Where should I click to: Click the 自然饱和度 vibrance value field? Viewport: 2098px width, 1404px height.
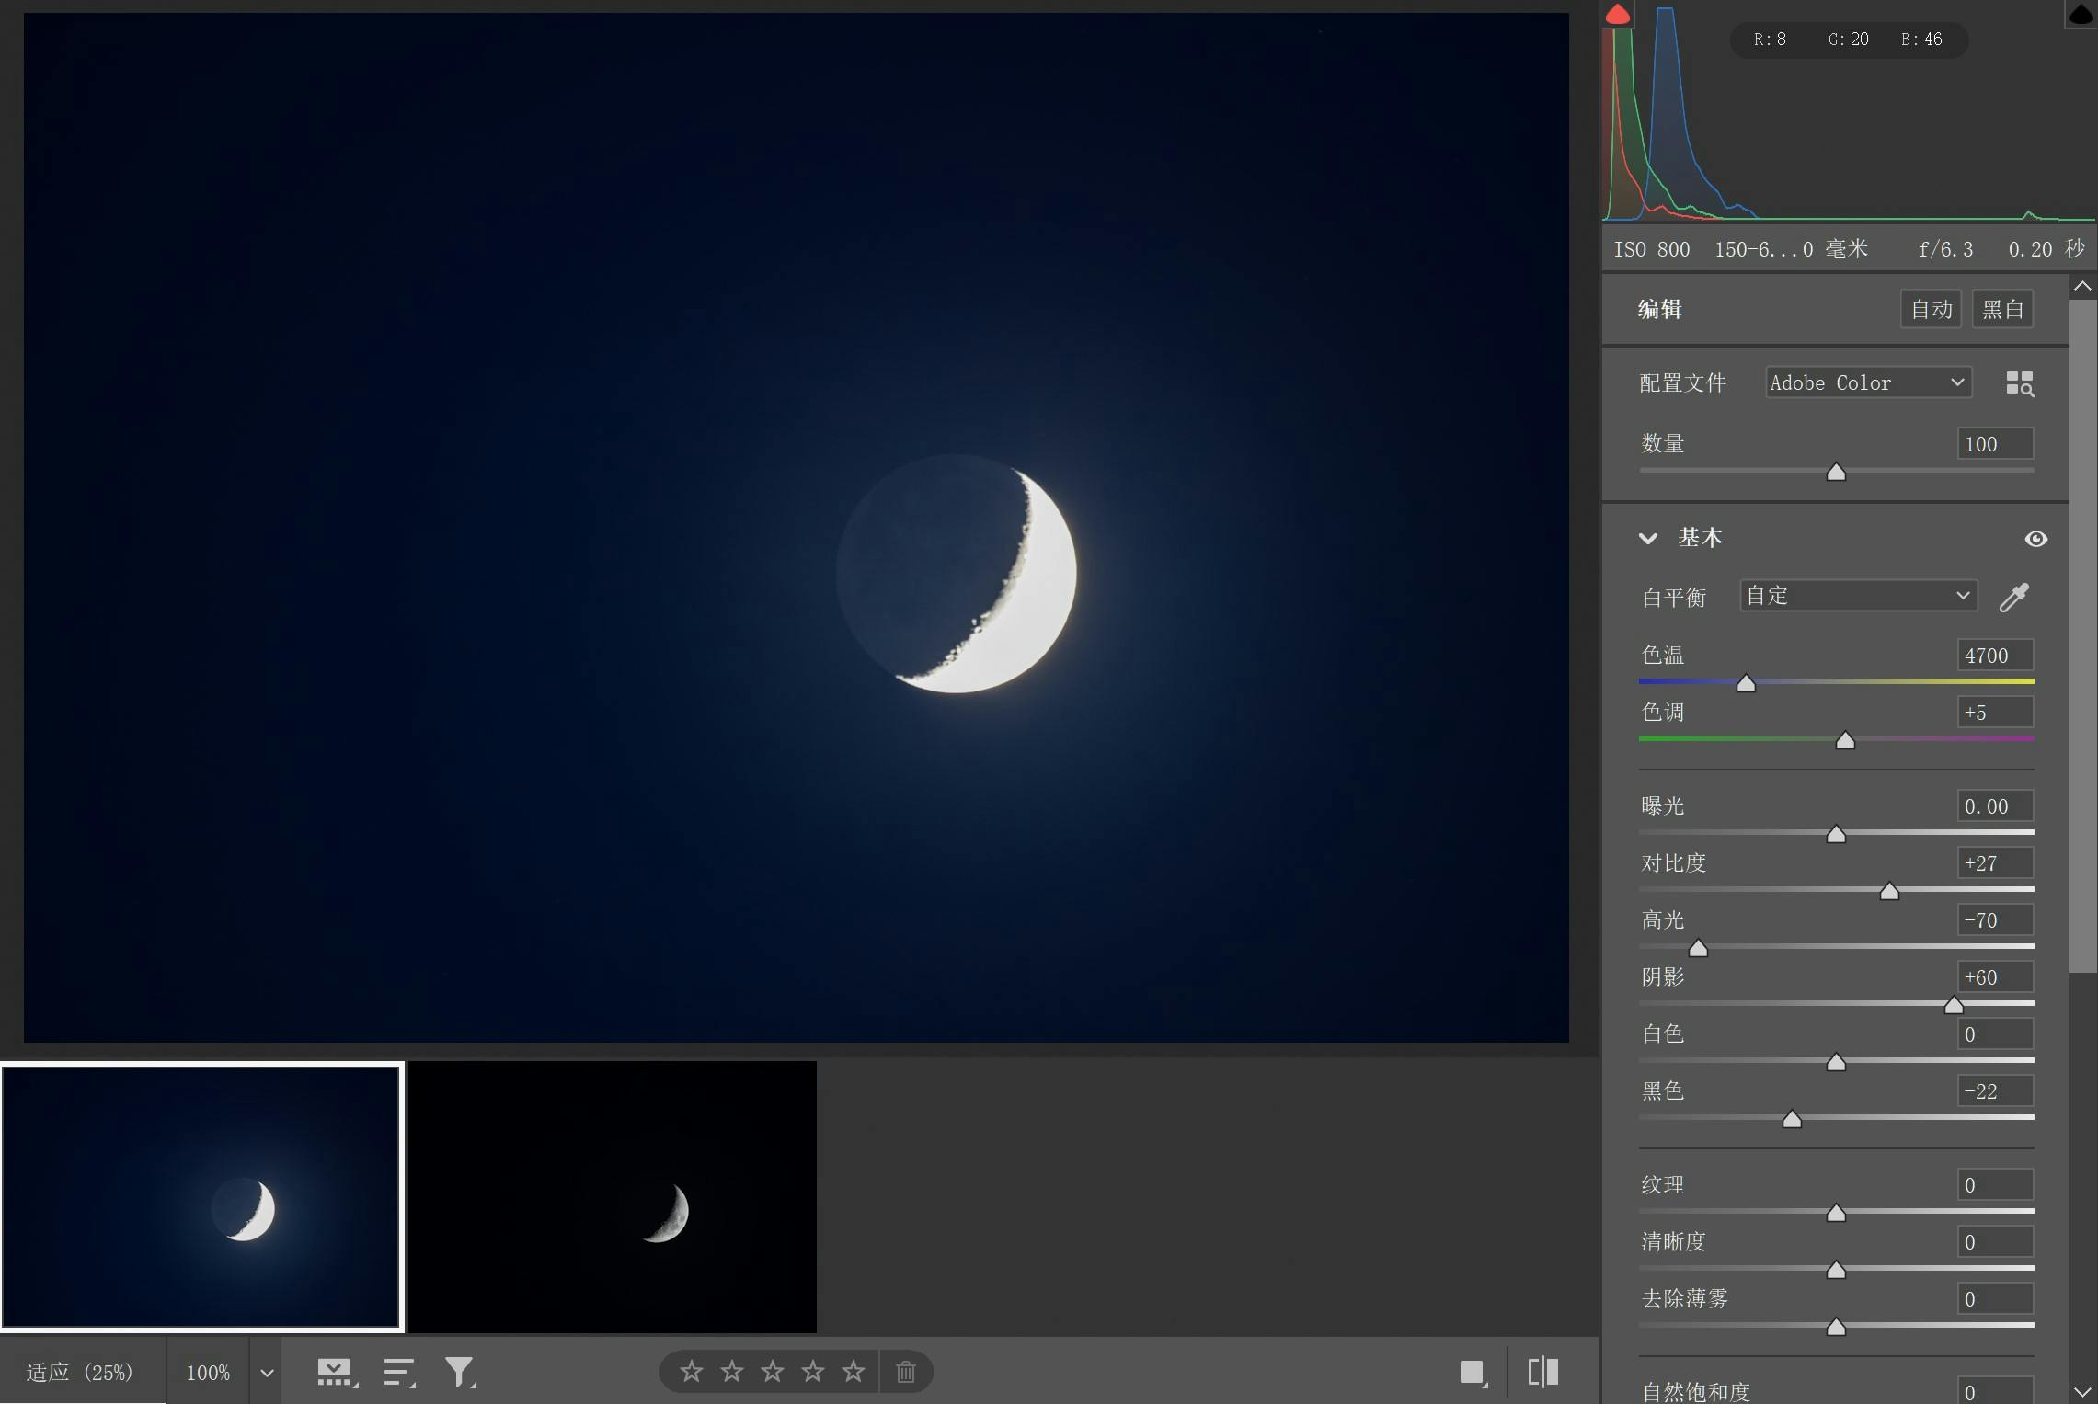click(1994, 1391)
